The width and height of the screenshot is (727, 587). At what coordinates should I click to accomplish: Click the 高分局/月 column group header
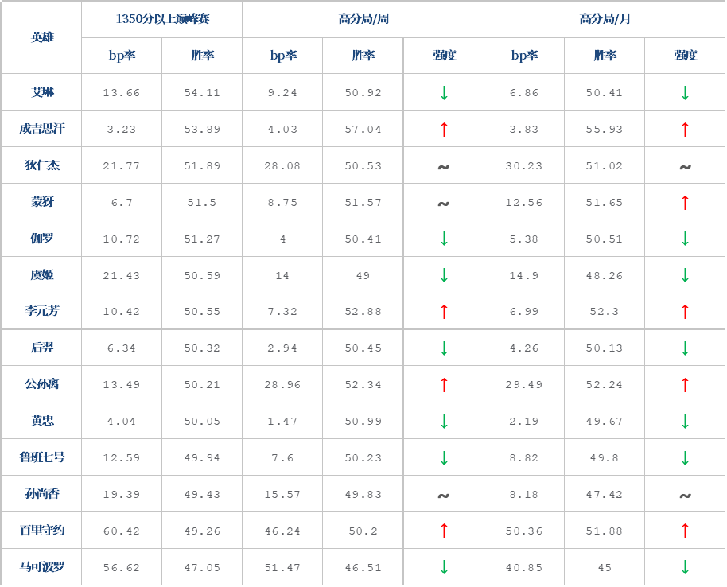click(x=605, y=19)
